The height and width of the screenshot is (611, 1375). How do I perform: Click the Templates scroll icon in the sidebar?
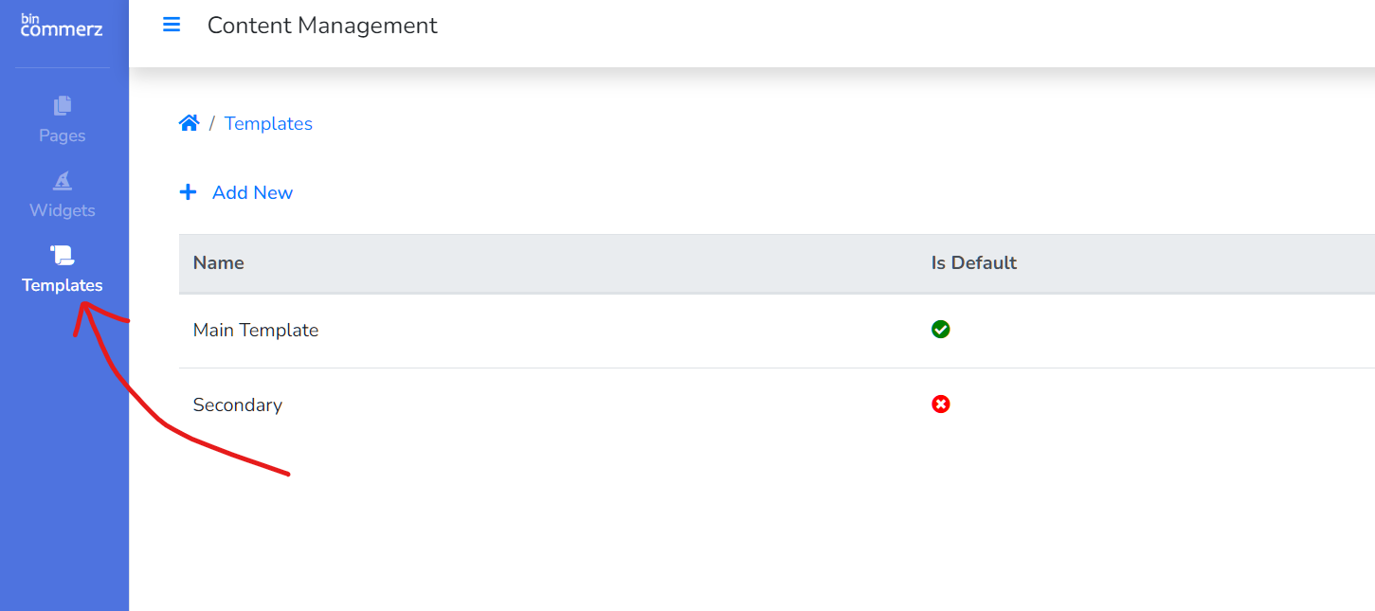(x=63, y=255)
